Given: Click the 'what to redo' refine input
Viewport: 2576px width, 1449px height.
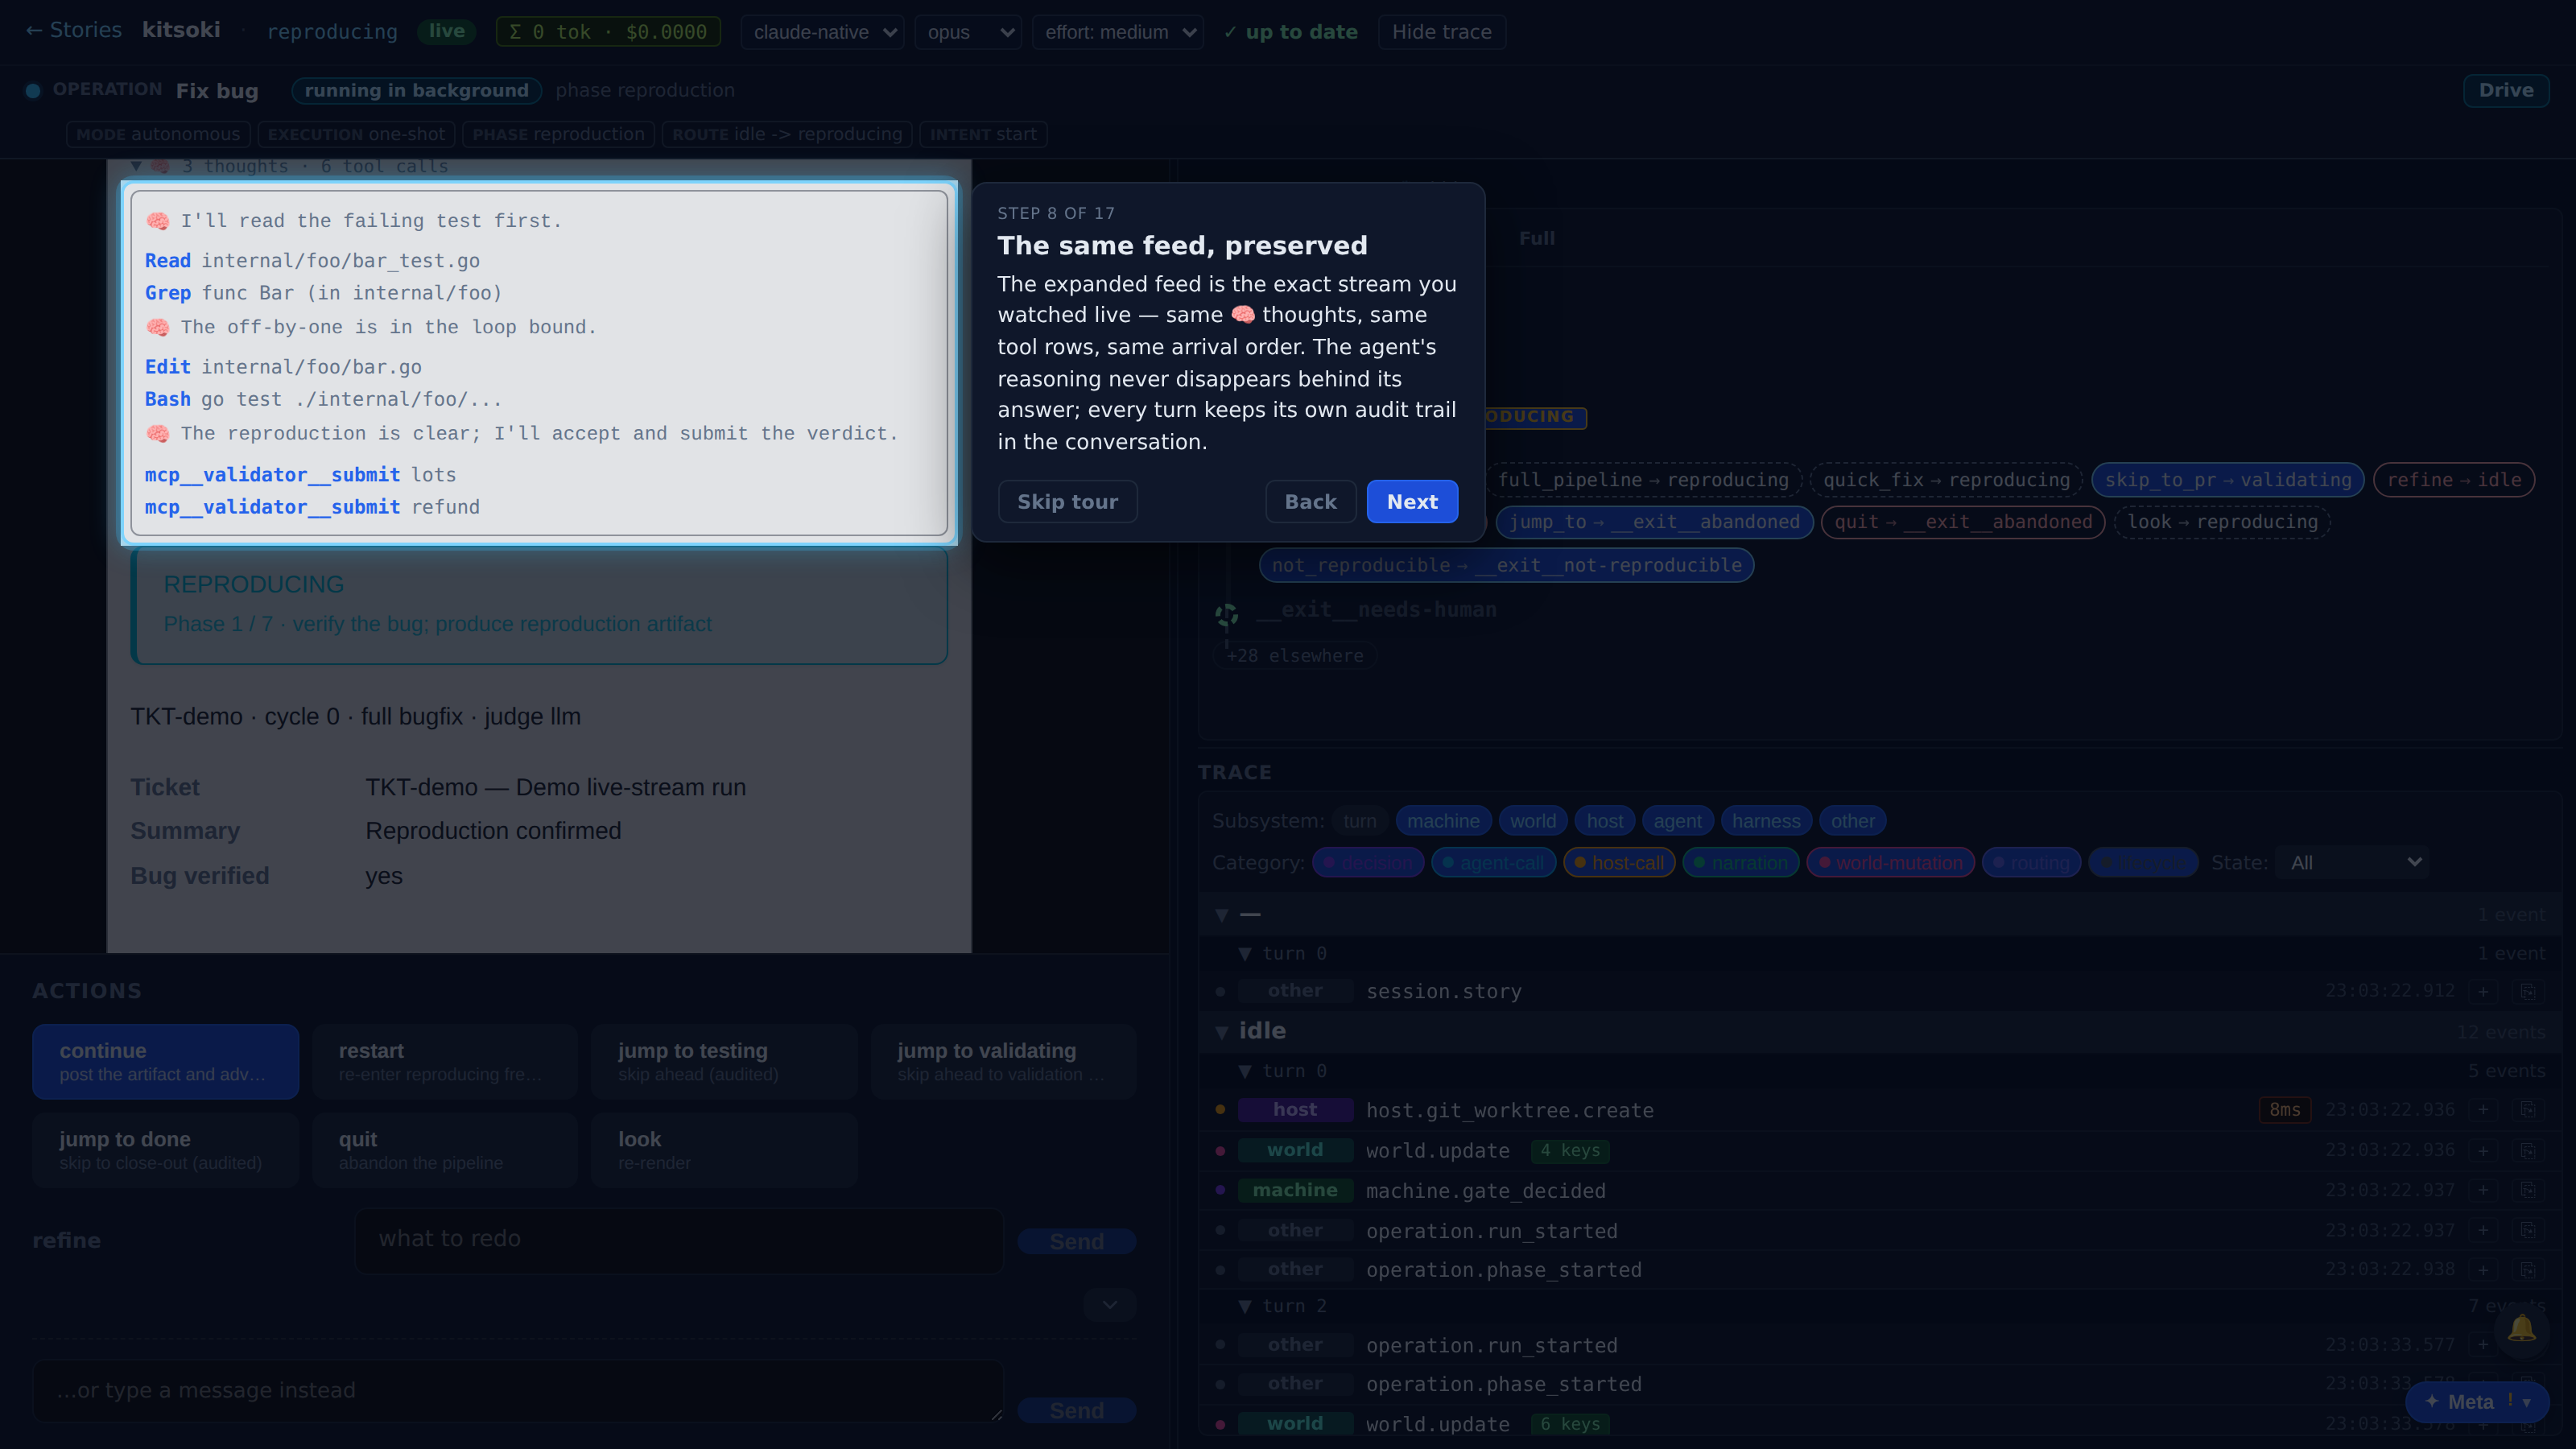Looking at the screenshot, I should coord(679,1240).
